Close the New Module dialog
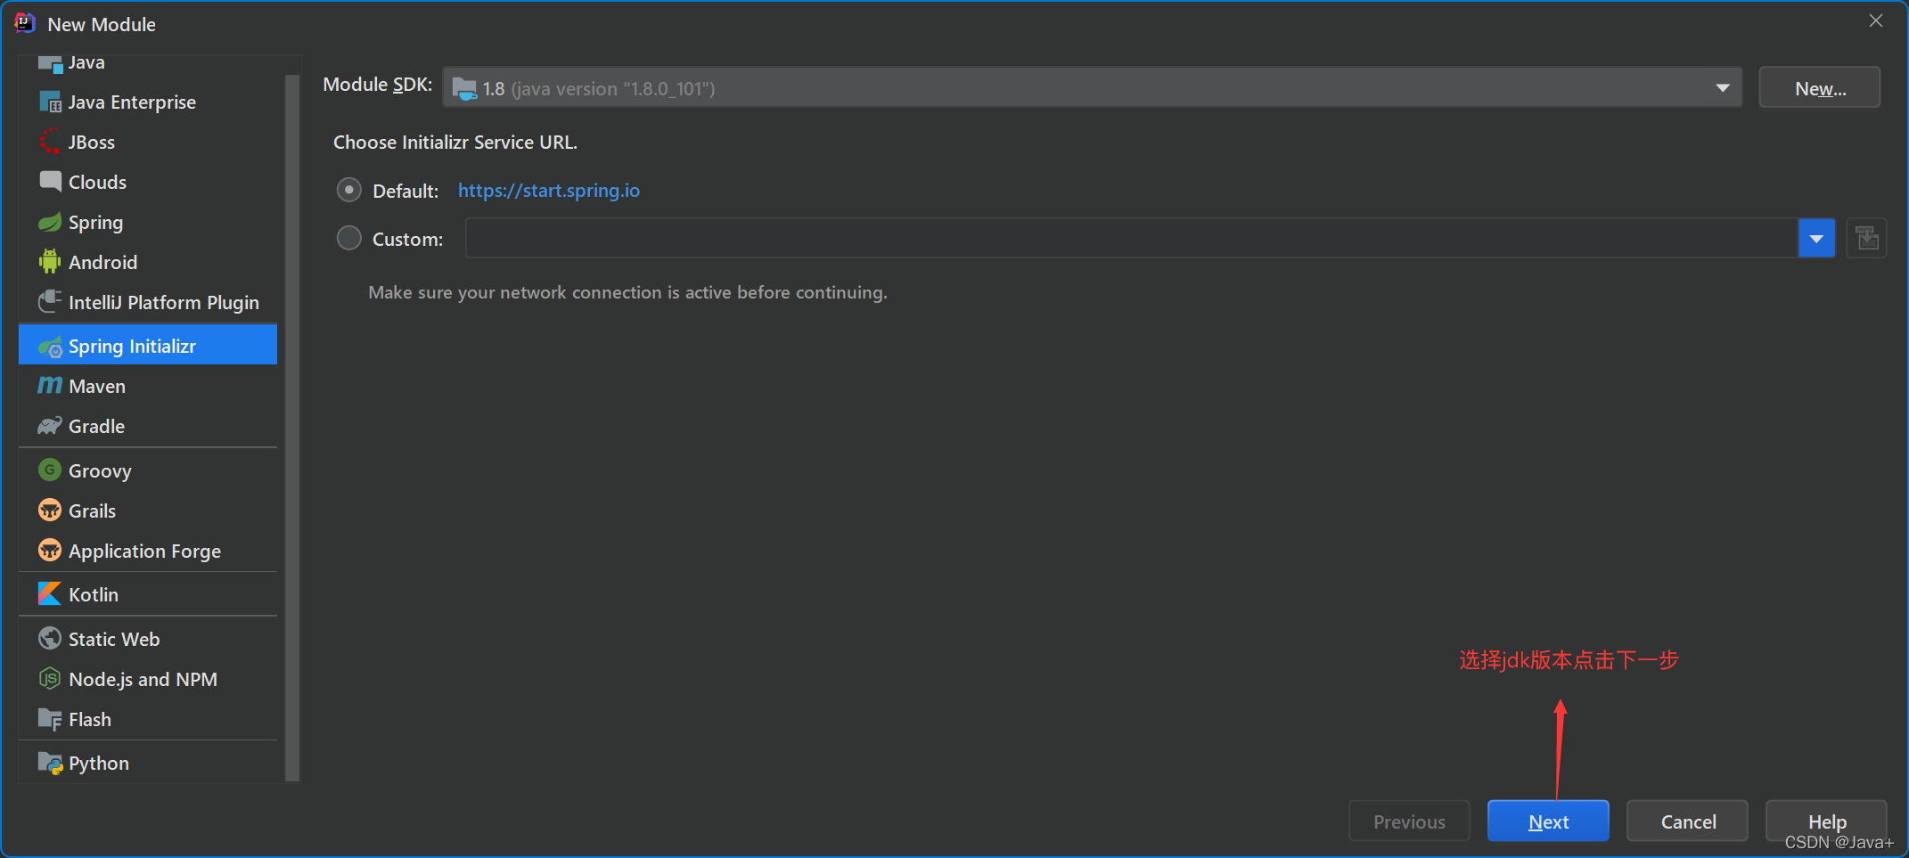 [x=1876, y=20]
